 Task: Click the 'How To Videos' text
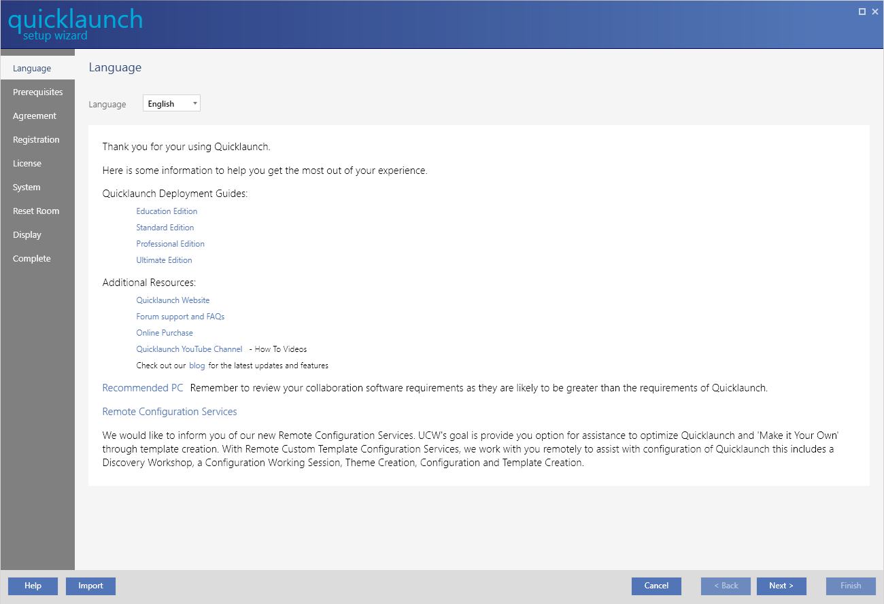click(x=281, y=349)
